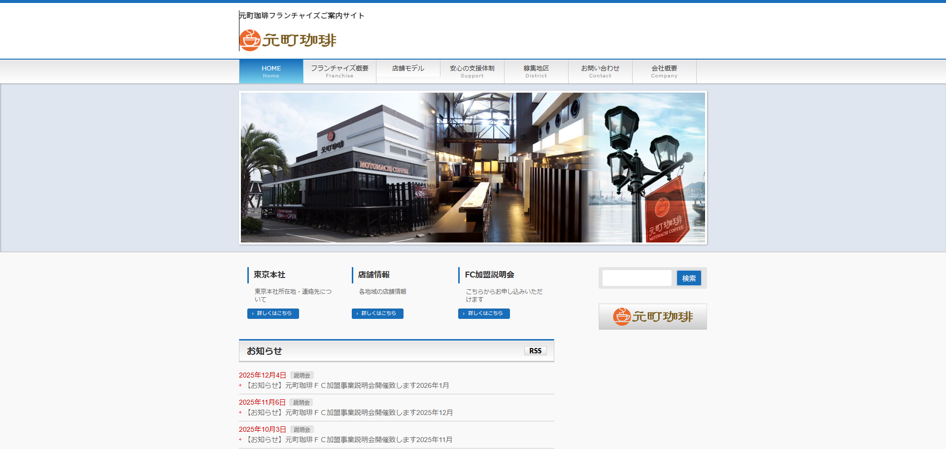
Task: Click the sidebar 元町珈琲 banner logo
Action: click(x=652, y=316)
